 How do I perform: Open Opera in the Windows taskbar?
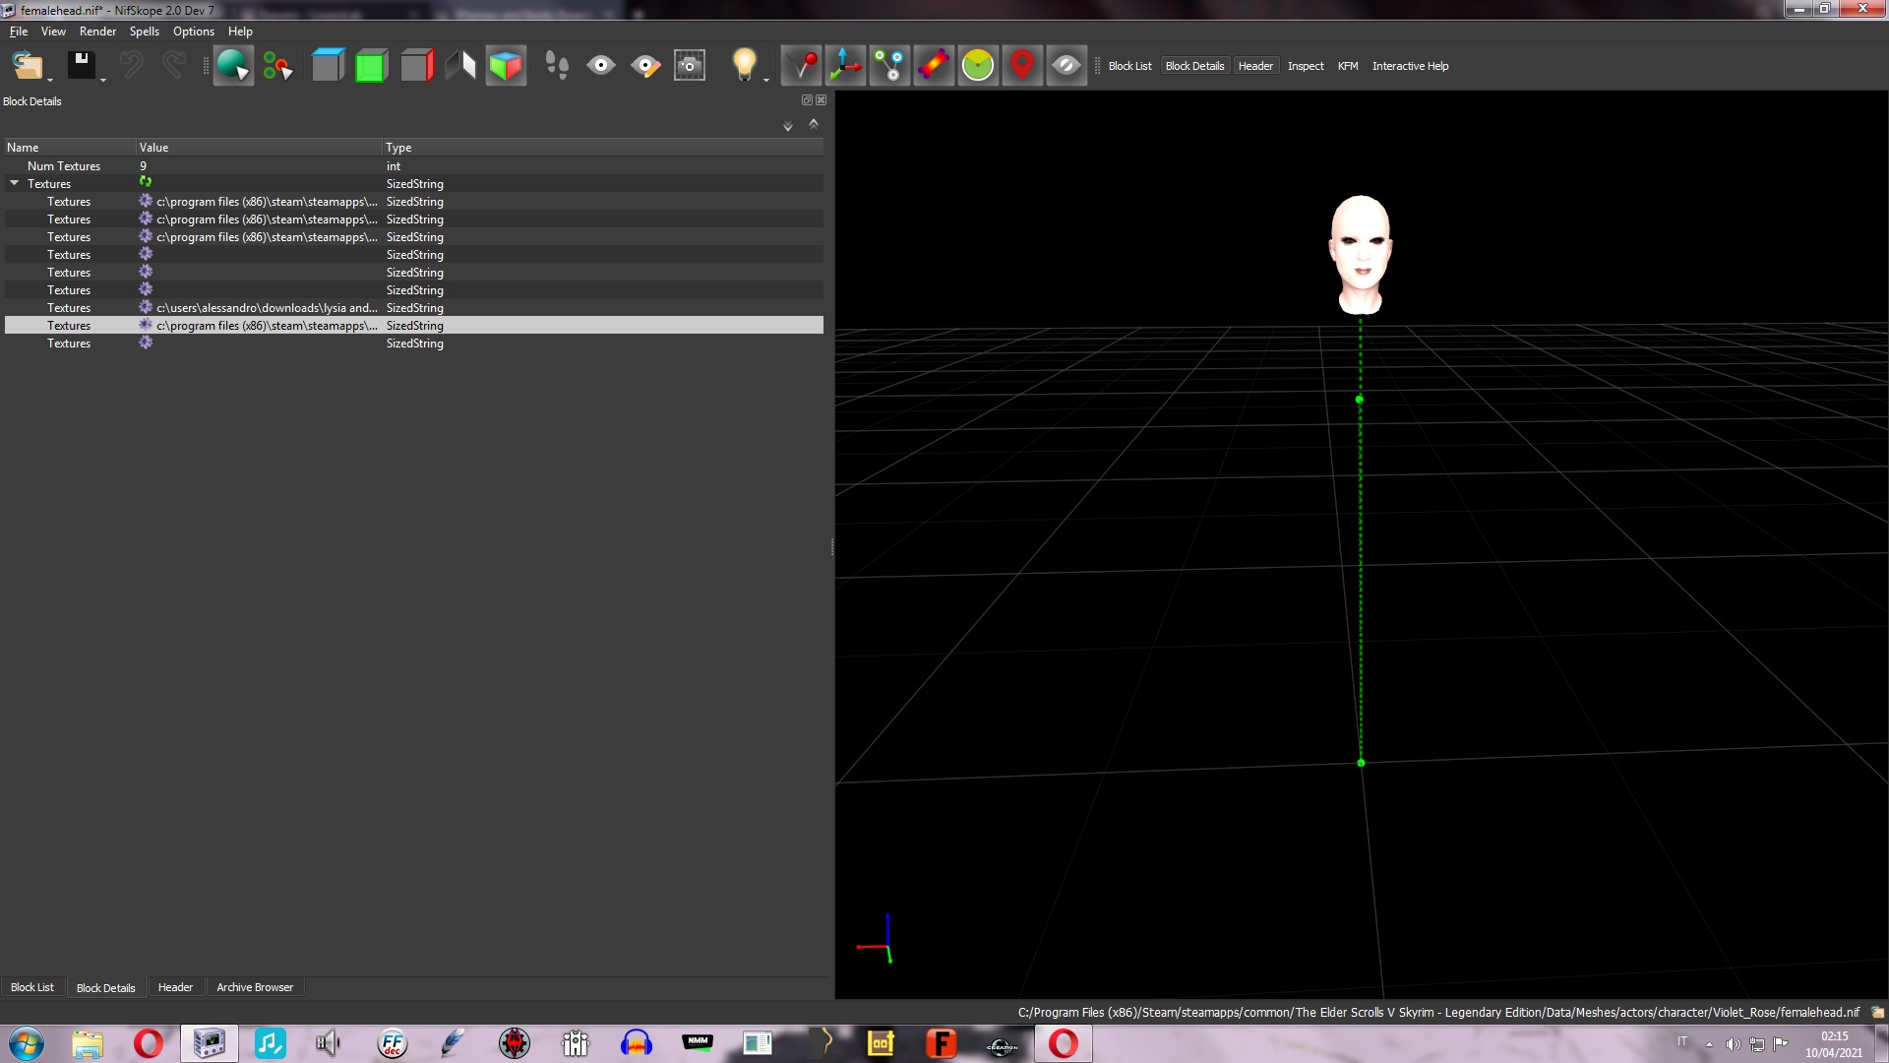click(x=149, y=1043)
